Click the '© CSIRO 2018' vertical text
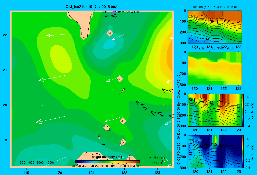 pyautogui.click(x=179, y=154)
